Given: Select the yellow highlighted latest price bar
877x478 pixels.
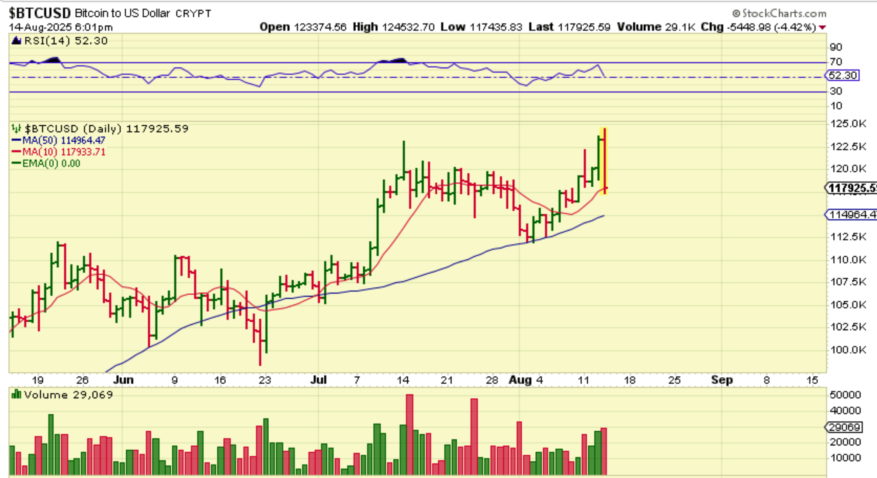Looking at the screenshot, I should [604, 162].
